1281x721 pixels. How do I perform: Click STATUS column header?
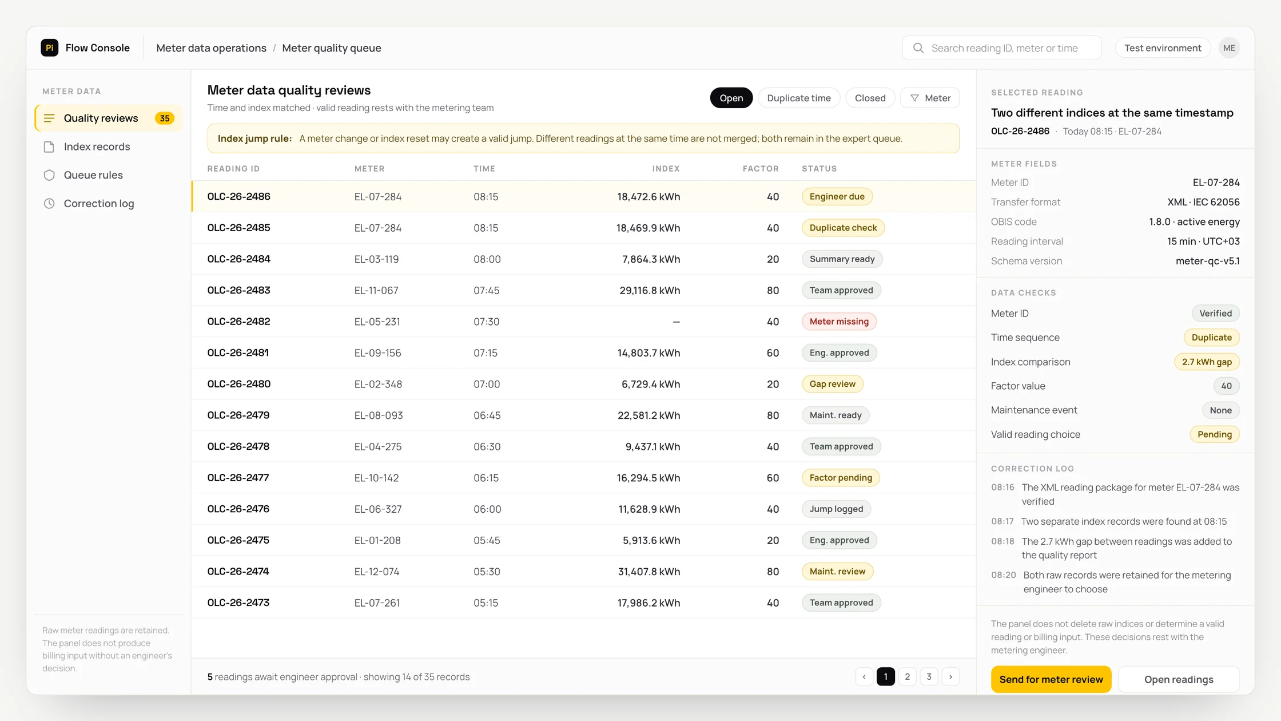click(819, 169)
